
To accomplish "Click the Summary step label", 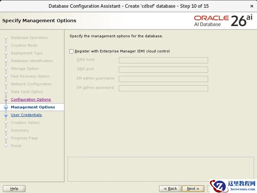I will click(20, 130).
